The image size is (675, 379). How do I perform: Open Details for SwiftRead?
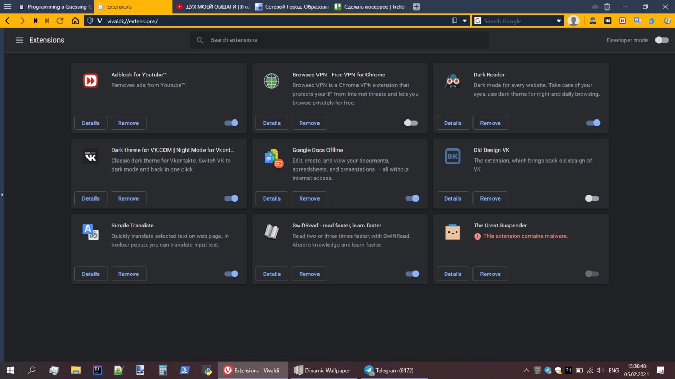click(x=272, y=274)
